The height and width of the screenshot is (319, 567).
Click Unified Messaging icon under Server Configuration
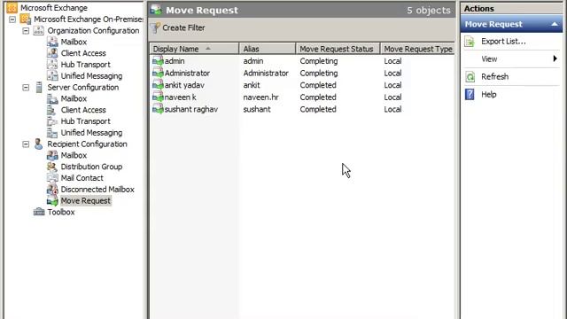[x=52, y=133]
